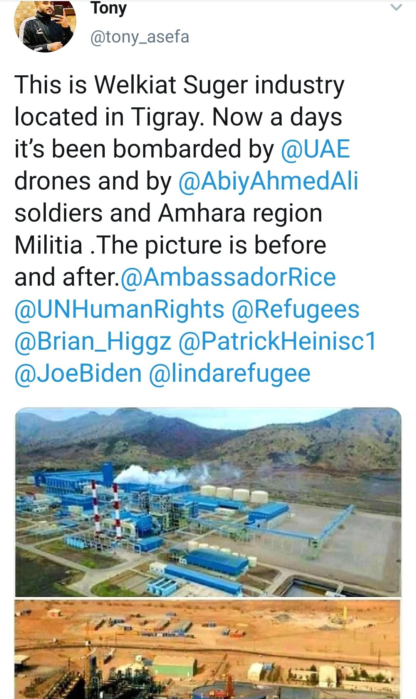
Task: Open the @PatrickHeinisc1 mention
Action: tap(277, 342)
